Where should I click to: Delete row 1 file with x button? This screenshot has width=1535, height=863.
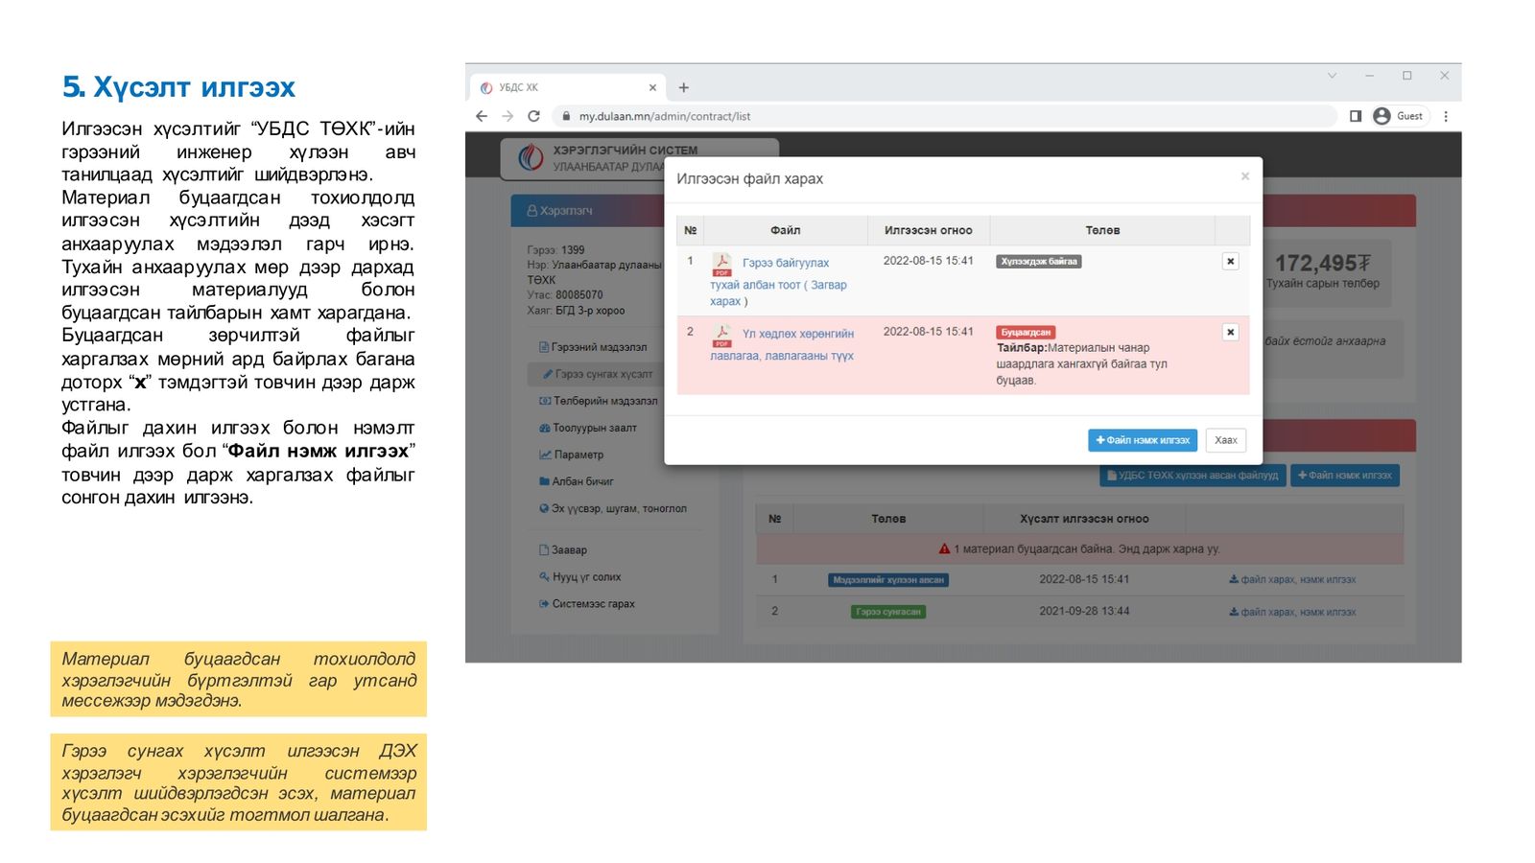tap(1230, 261)
